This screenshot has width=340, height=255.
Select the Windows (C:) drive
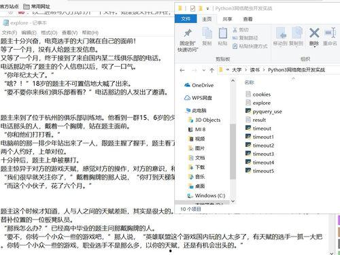[206, 195]
